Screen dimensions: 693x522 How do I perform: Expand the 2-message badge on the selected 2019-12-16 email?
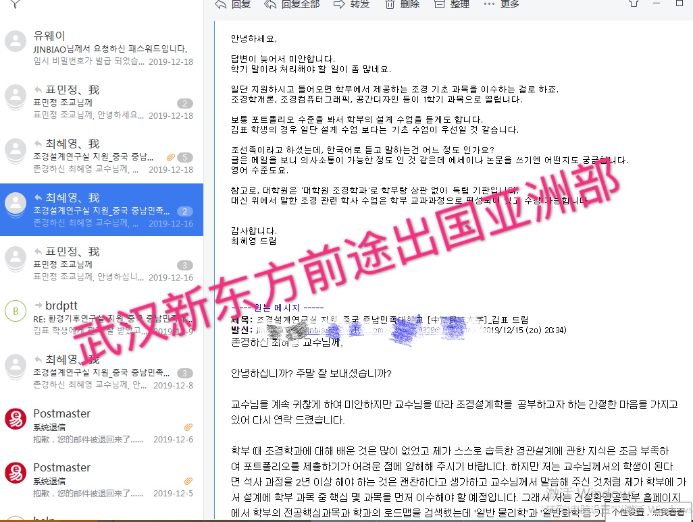pyautogui.click(x=185, y=211)
